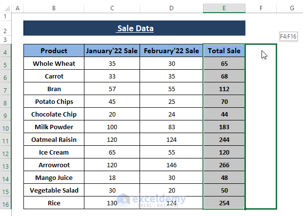This screenshot has width=303, height=216.
Task: Select column D header
Action: (171, 8)
